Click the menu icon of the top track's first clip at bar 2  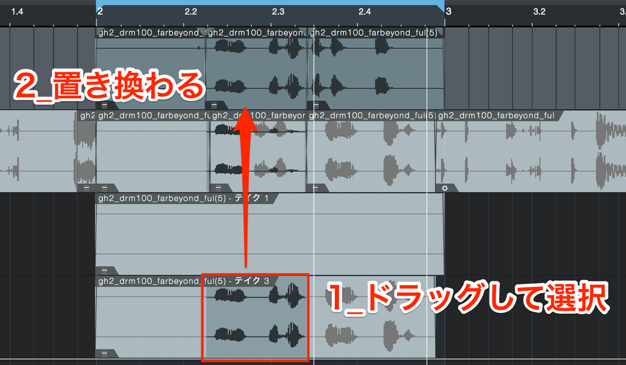coord(104,105)
